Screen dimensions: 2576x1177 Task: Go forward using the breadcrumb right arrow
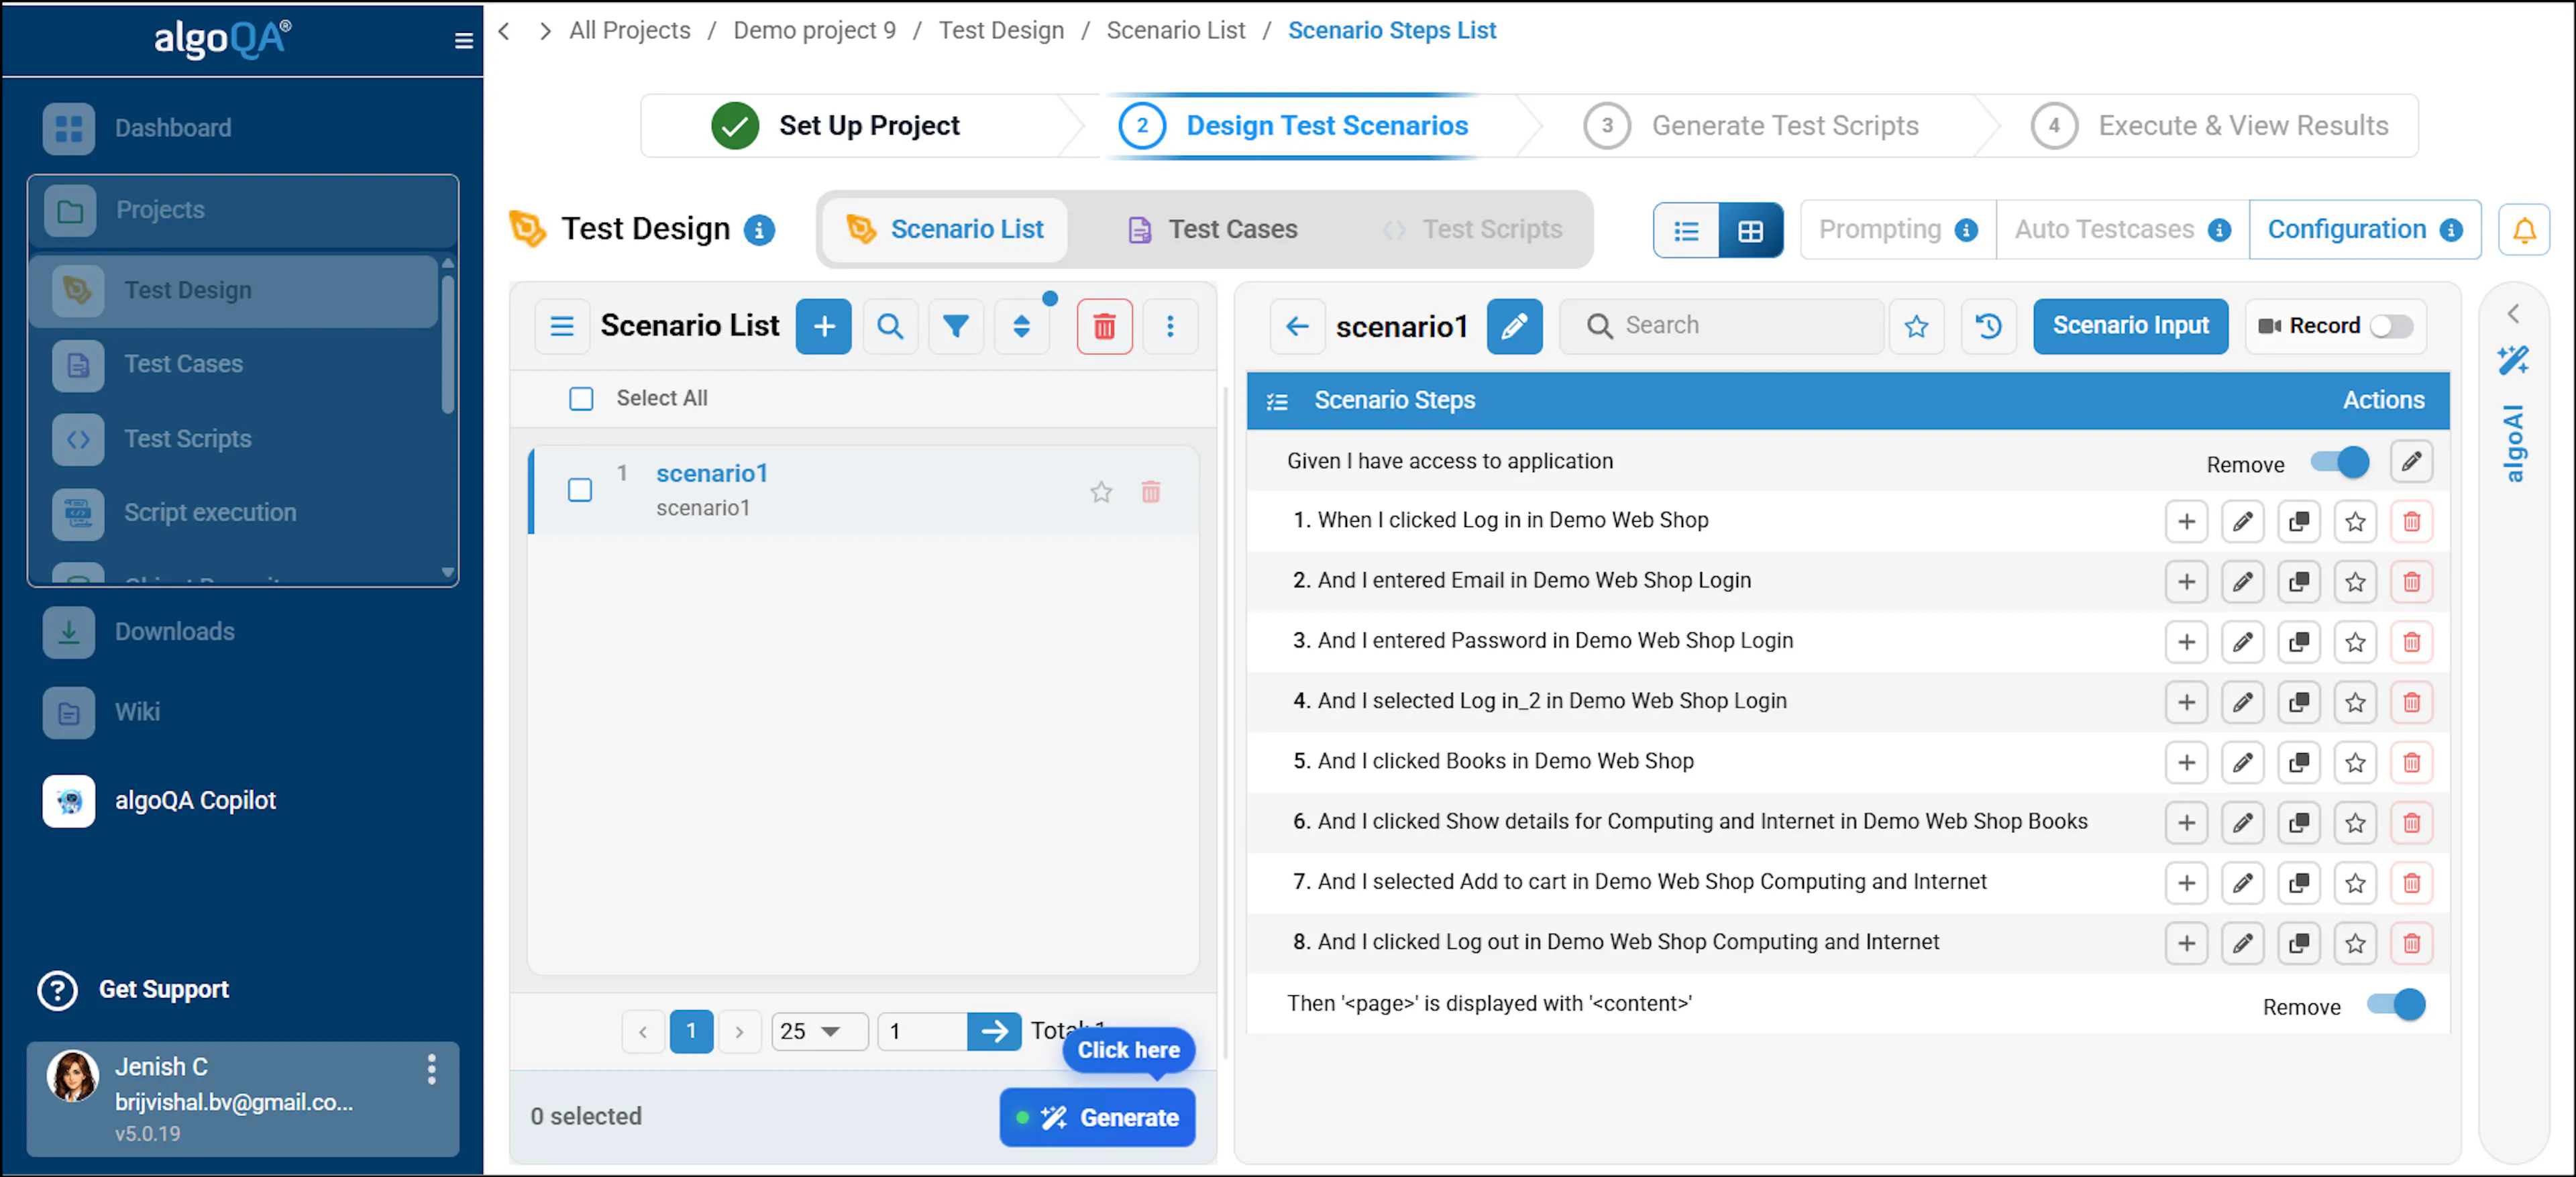point(545,31)
